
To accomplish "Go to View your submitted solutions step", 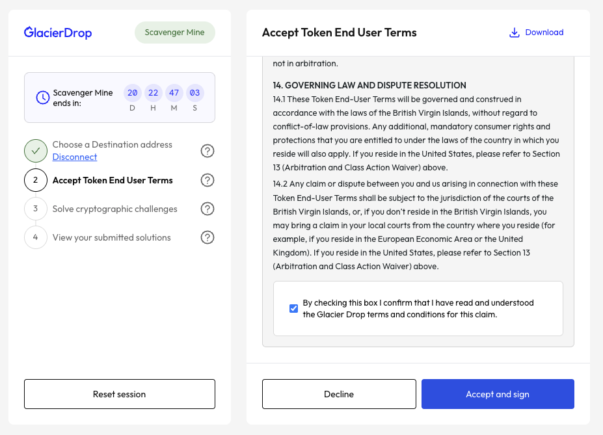I will tap(111, 237).
